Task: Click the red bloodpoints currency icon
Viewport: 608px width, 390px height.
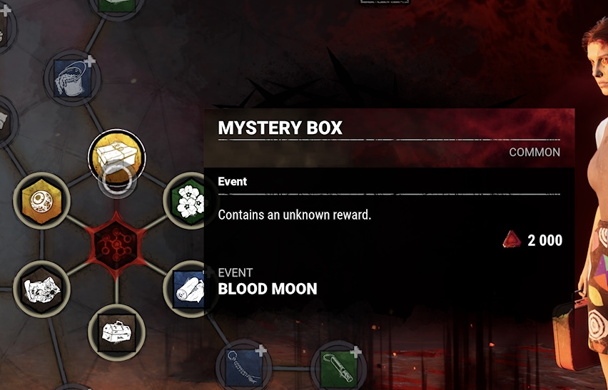Action: 512,240
